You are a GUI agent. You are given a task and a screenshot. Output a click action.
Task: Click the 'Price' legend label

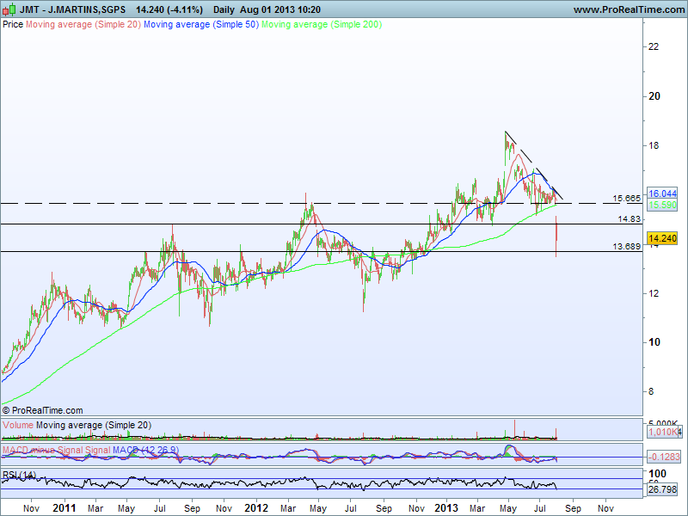[13, 25]
